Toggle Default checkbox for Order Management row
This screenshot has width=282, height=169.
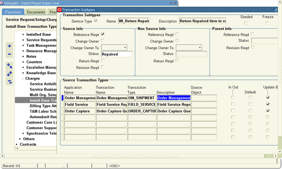(x=251, y=98)
